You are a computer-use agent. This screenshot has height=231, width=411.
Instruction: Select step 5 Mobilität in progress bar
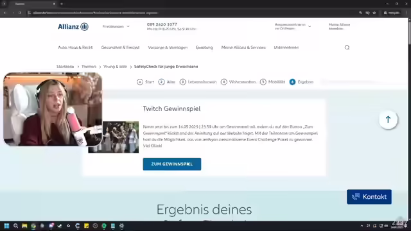(x=272, y=82)
